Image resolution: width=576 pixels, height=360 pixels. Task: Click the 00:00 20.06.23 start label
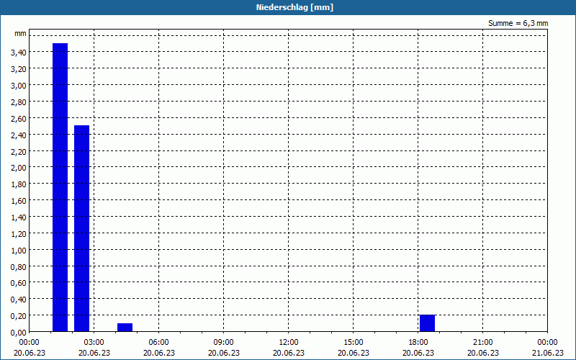(30, 348)
